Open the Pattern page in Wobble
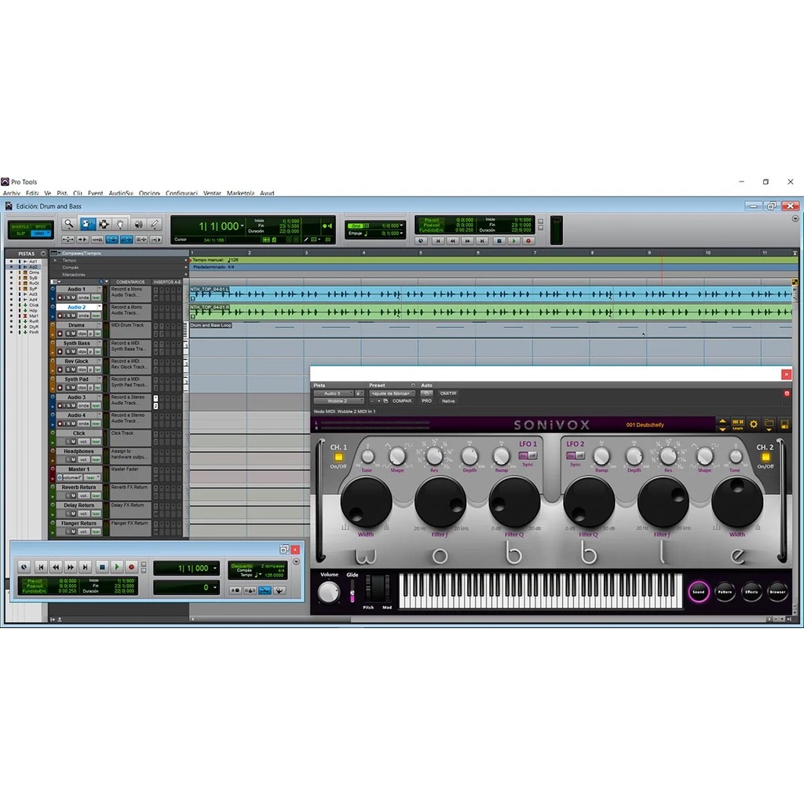 725,592
